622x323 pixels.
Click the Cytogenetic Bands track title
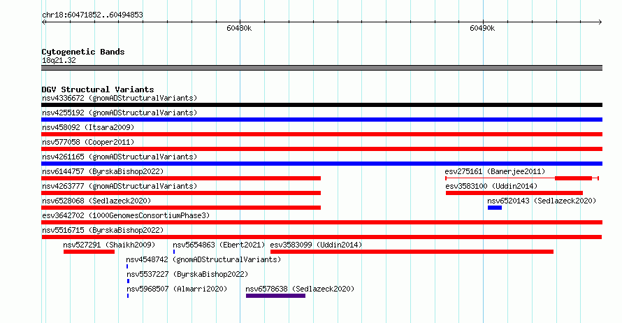(83, 52)
